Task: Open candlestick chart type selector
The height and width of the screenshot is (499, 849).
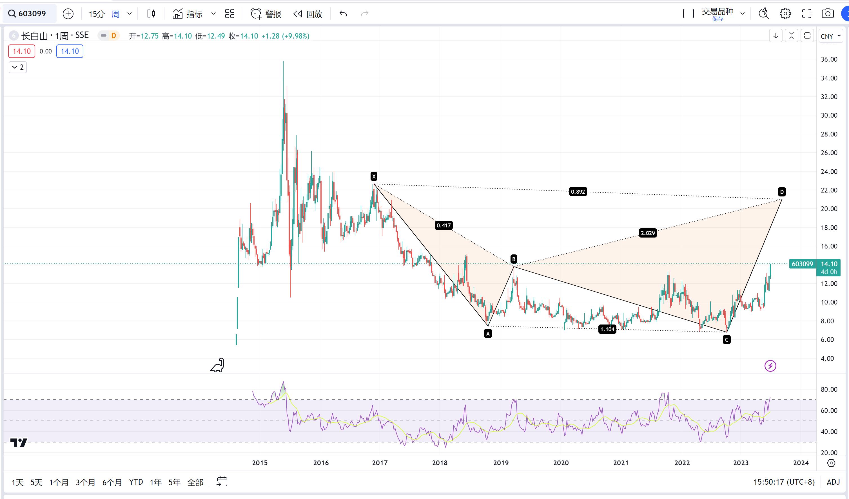Action: click(x=151, y=14)
